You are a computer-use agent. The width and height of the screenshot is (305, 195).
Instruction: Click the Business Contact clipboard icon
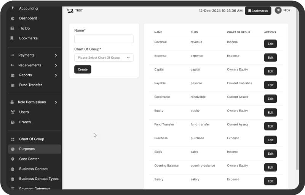point(13,169)
